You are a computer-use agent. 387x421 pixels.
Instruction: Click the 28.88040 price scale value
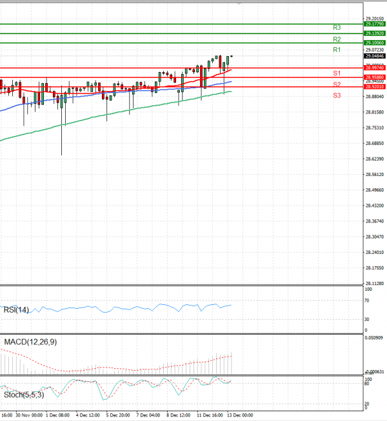point(375,97)
